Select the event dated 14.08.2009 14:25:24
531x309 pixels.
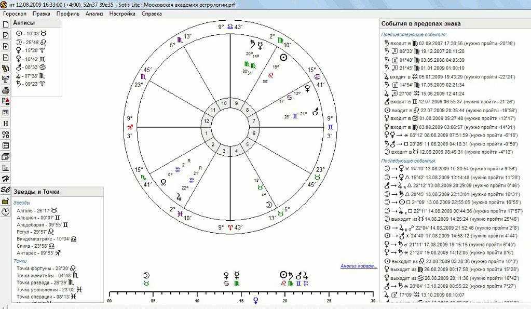coord(452,219)
